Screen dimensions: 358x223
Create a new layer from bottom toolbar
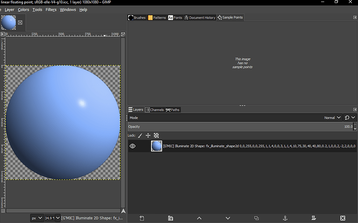pos(142,218)
